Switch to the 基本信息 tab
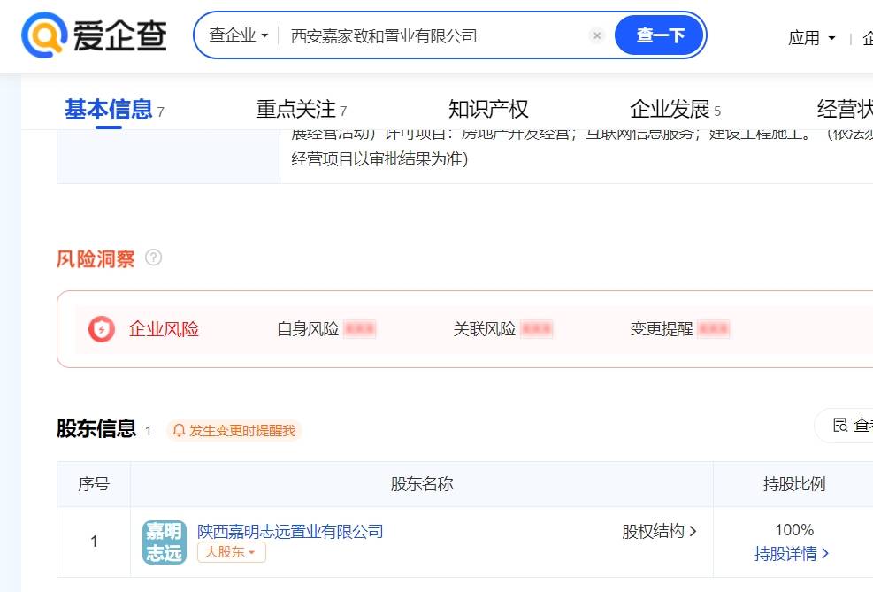873x592 pixels. (x=114, y=109)
